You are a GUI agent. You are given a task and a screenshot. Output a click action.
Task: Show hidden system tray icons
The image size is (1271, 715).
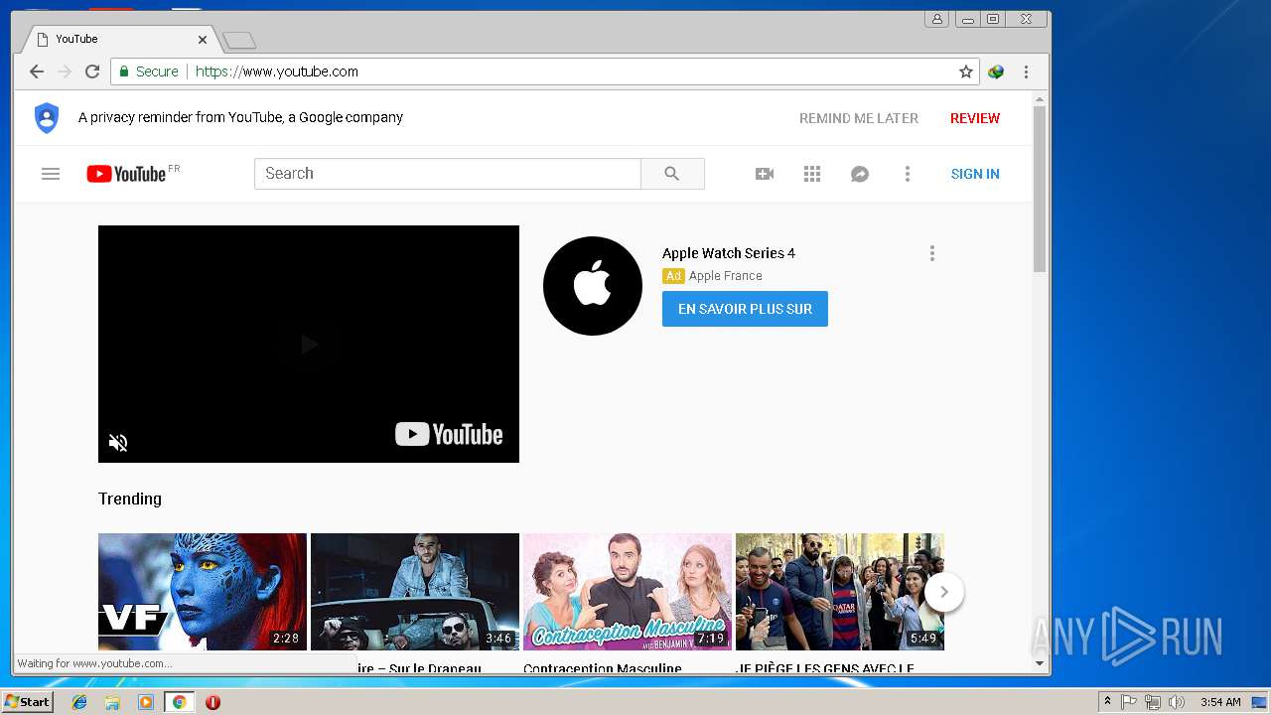1107,702
